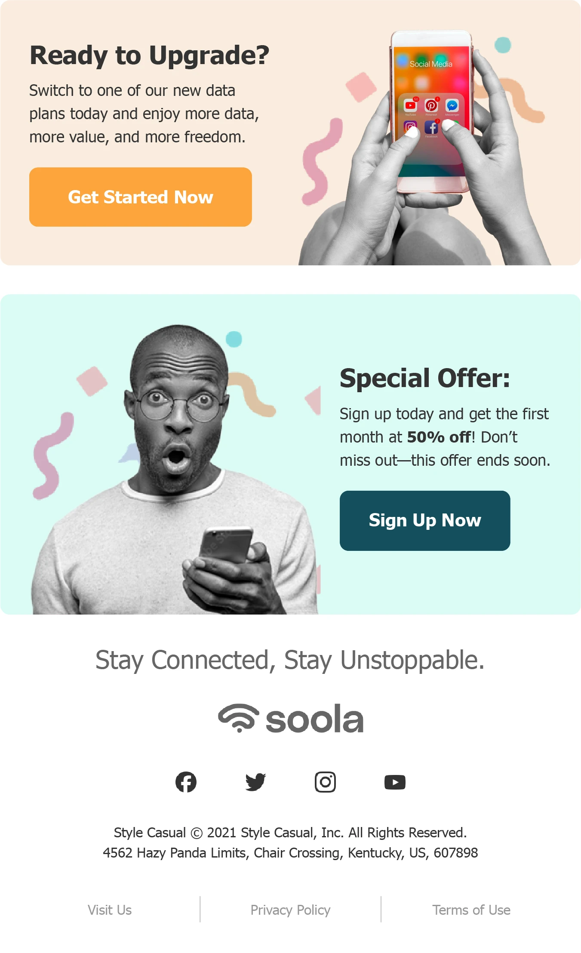
Task: Open the Twitter bird icon
Action: [x=255, y=782]
